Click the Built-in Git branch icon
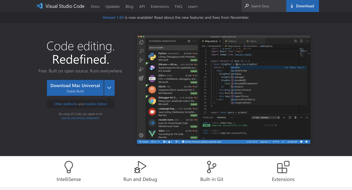This screenshot has width=352, height=190. tap(211, 167)
